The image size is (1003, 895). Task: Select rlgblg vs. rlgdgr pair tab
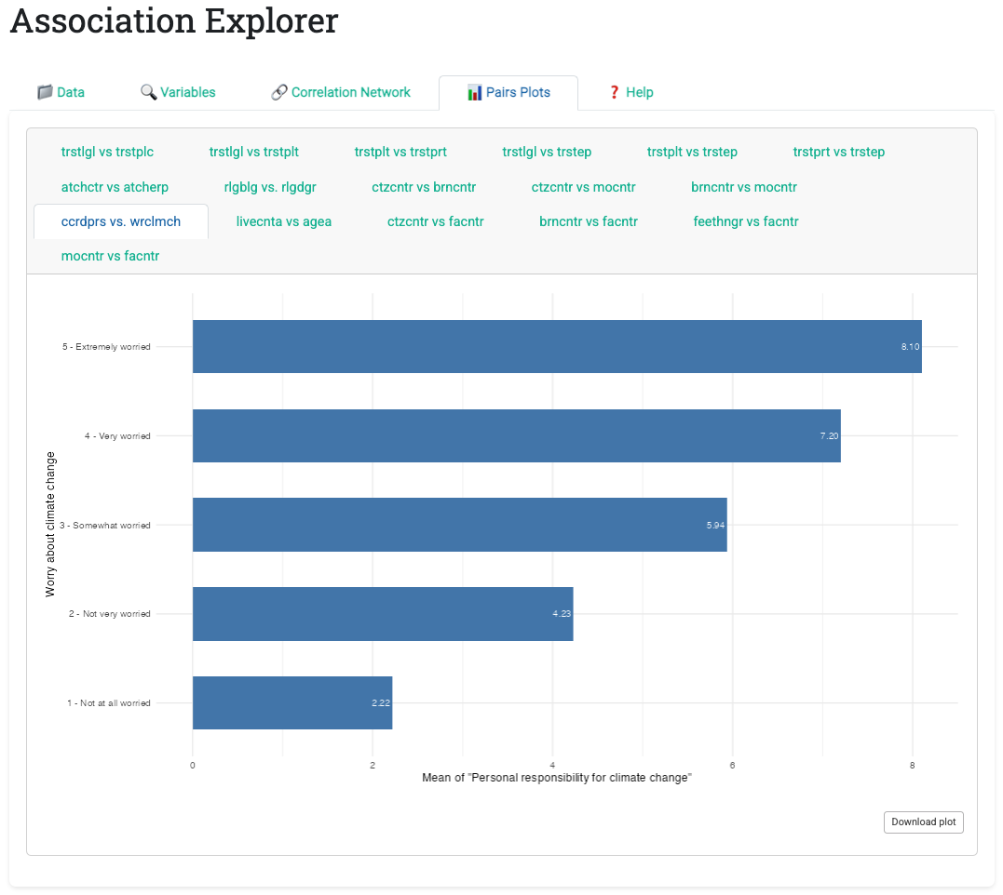click(x=270, y=187)
